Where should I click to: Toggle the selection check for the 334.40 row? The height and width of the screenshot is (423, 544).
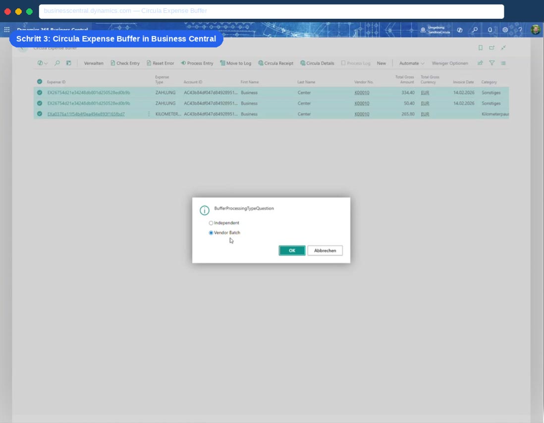click(x=40, y=93)
